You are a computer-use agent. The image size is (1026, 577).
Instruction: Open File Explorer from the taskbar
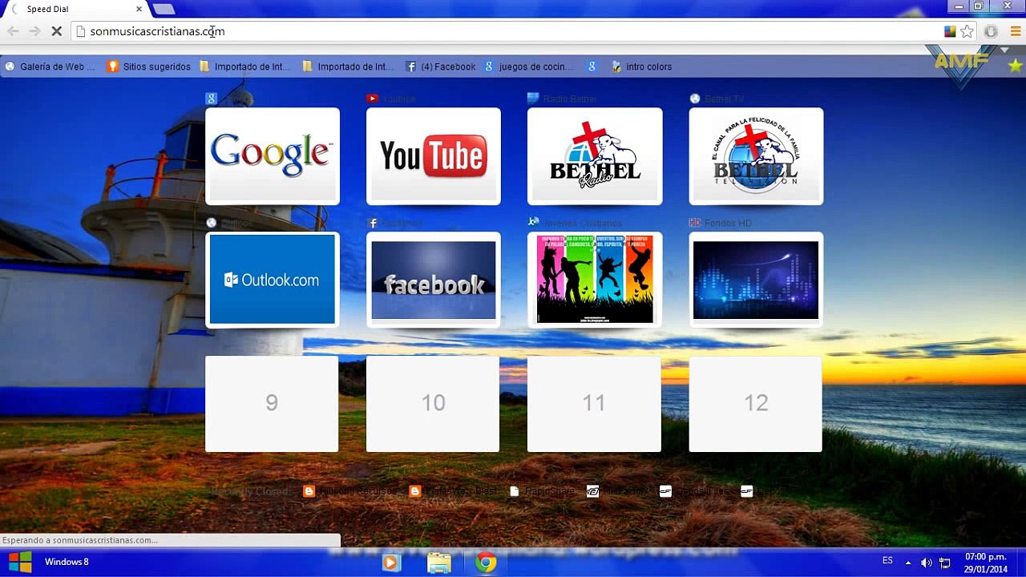click(438, 563)
